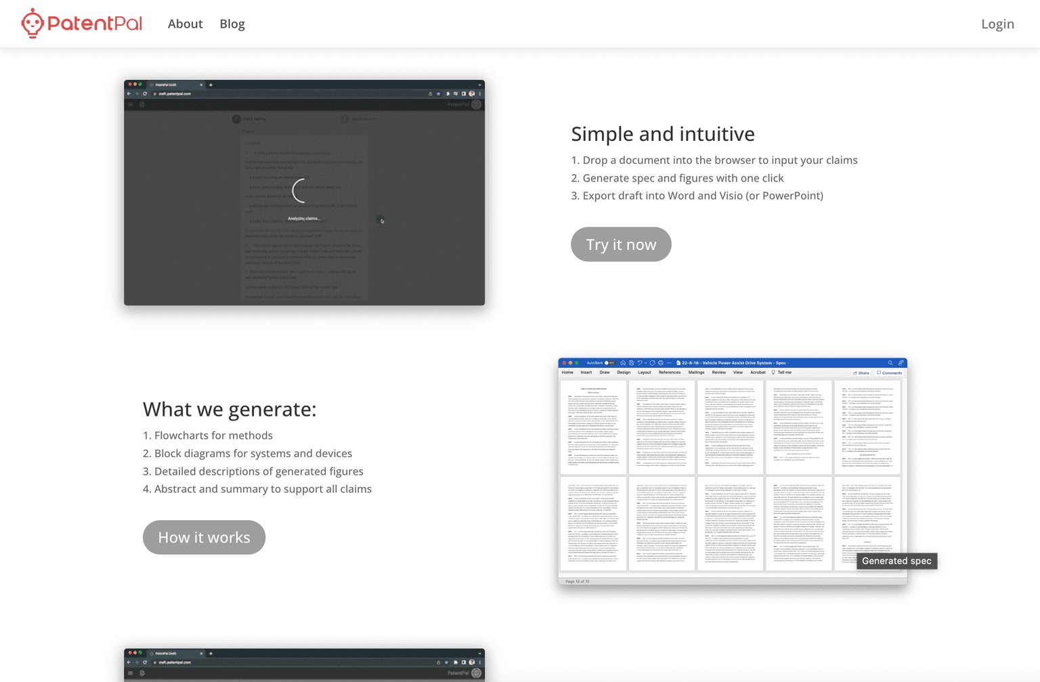This screenshot has height=682, width=1040.
Task: Click 'Abstract and summary to support all claims'
Action: pos(257,489)
